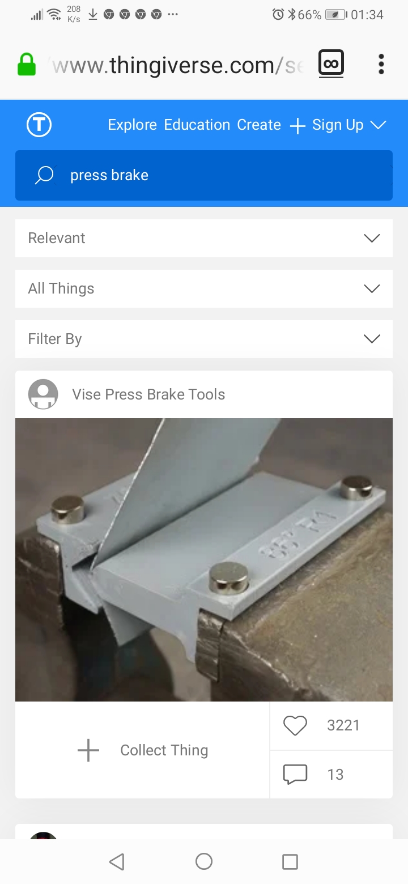The image size is (408, 884).
Task: Like Vise Press Brake Tools with the heart icon
Action: point(295,725)
